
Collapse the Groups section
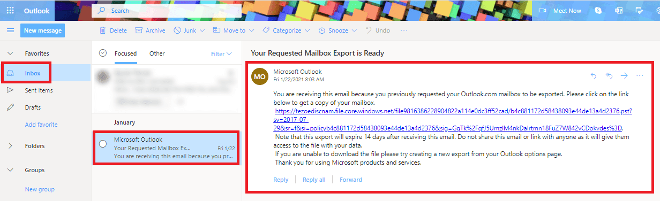pyautogui.click(x=10, y=170)
